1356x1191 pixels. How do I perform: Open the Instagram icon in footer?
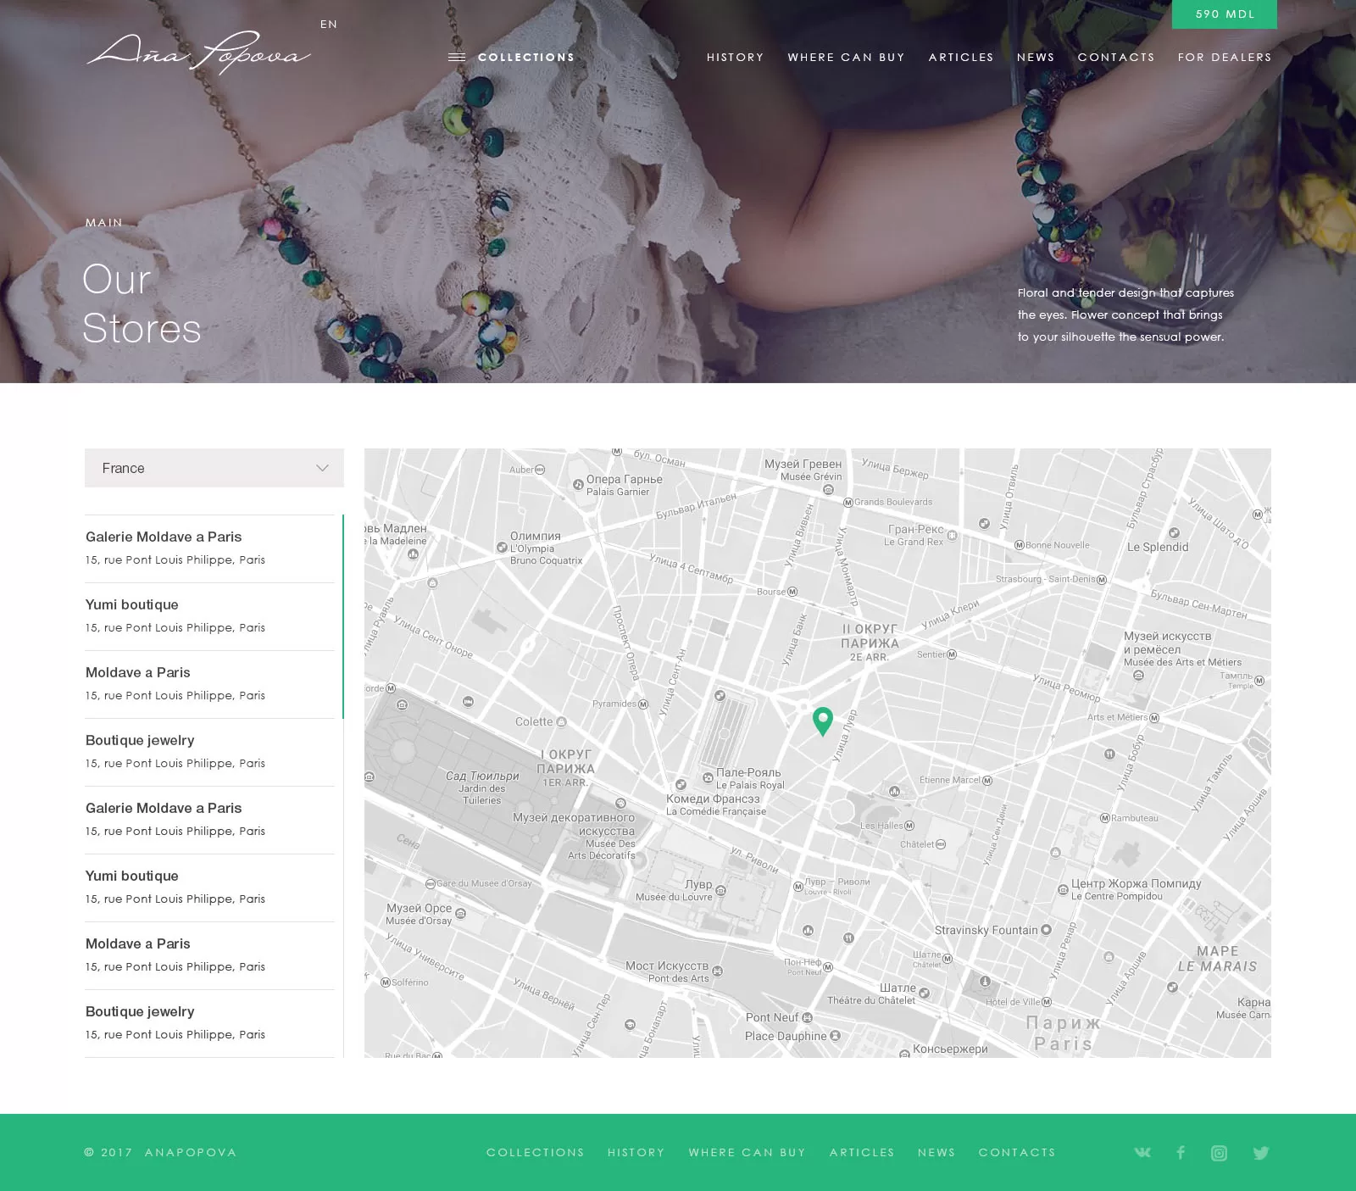click(x=1219, y=1153)
